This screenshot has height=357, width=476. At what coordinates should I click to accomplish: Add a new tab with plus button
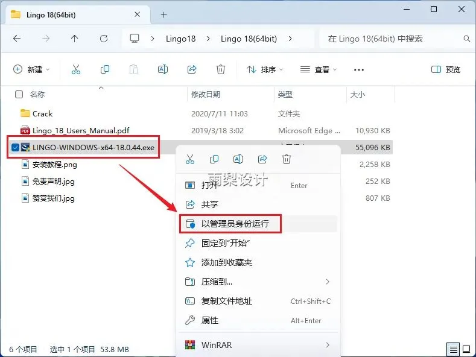164,14
